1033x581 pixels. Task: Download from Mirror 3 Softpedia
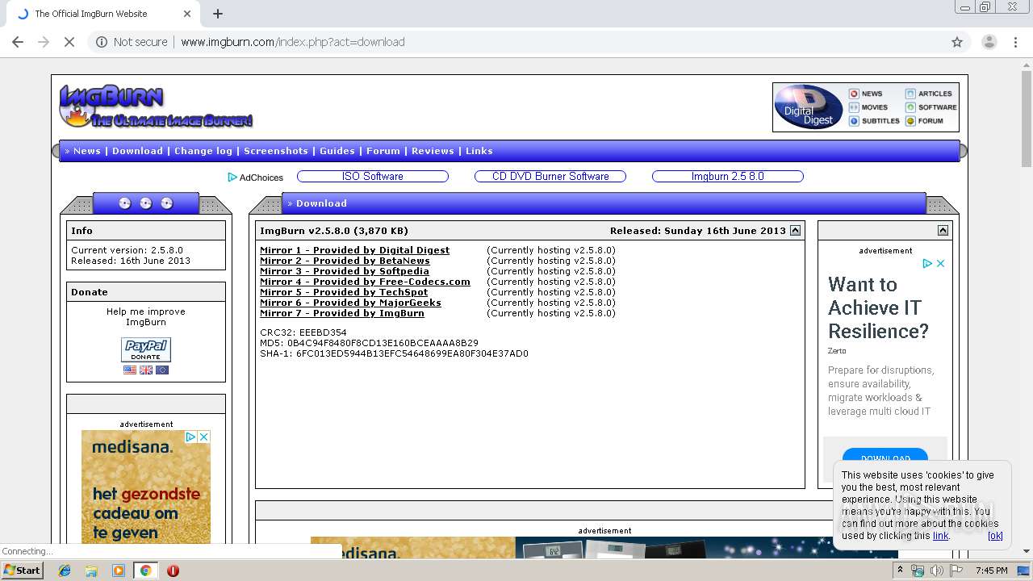pos(345,271)
